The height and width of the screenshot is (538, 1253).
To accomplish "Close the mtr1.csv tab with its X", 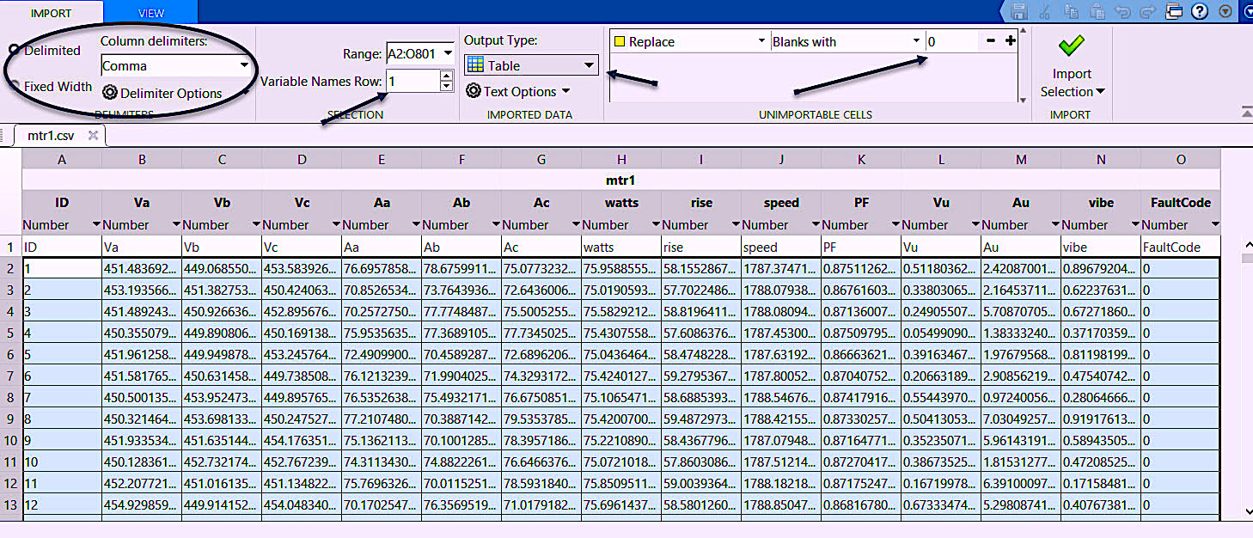I will (93, 136).
